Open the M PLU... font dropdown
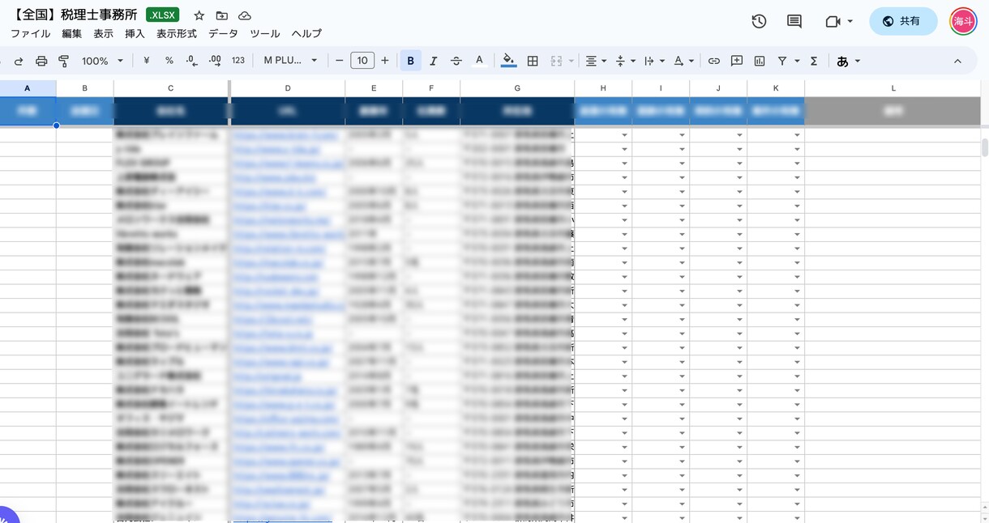 click(x=290, y=61)
